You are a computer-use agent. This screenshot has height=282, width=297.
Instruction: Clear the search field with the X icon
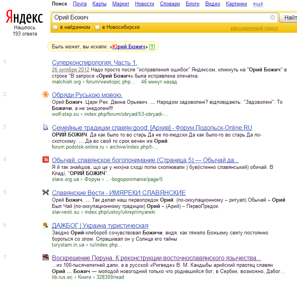coord(272,18)
